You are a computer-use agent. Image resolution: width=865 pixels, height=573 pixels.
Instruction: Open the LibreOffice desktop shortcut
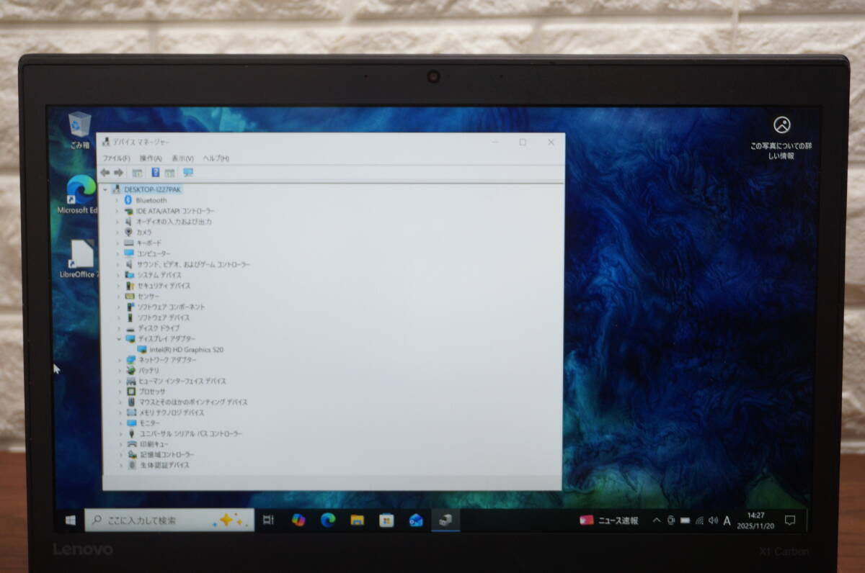coord(80,259)
